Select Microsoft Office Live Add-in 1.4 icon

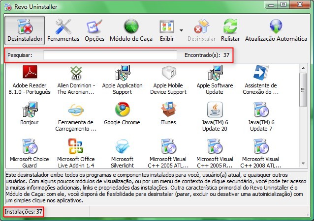(76, 146)
